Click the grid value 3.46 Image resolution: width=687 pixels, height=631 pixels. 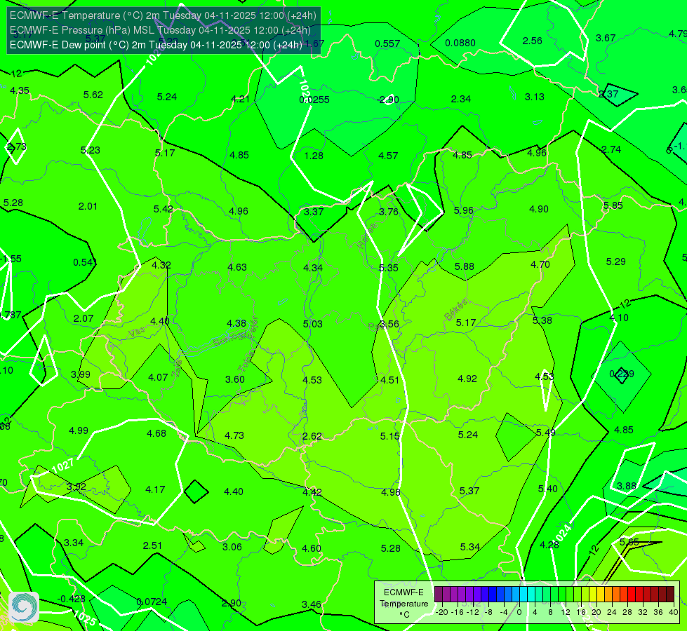[x=312, y=604]
